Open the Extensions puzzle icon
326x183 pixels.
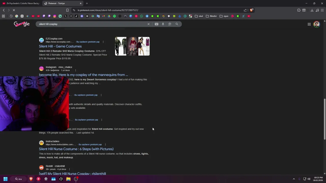[x=299, y=10]
